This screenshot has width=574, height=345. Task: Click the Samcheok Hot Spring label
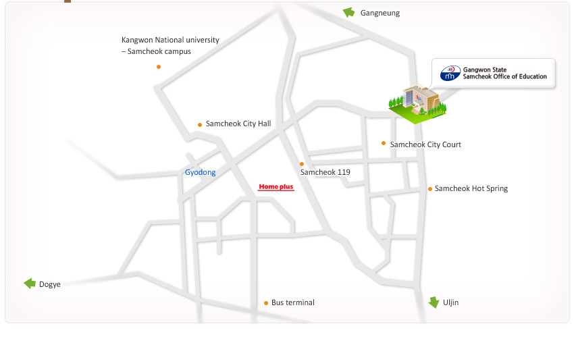coord(471,188)
